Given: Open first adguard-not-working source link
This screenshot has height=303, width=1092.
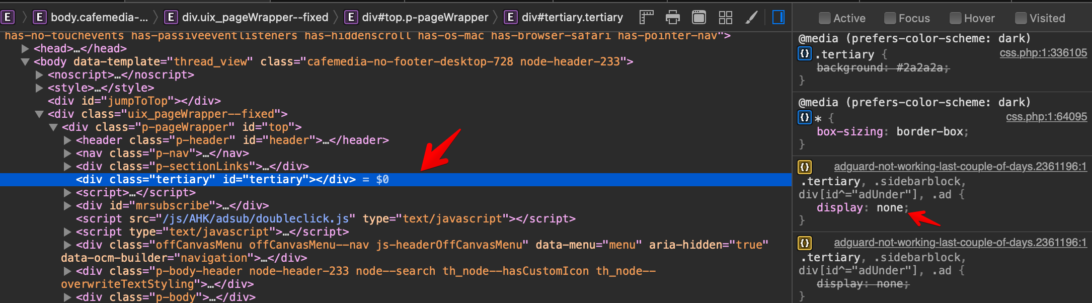Looking at the screenshot, I should pyautogui.click(x=960, y=167).
